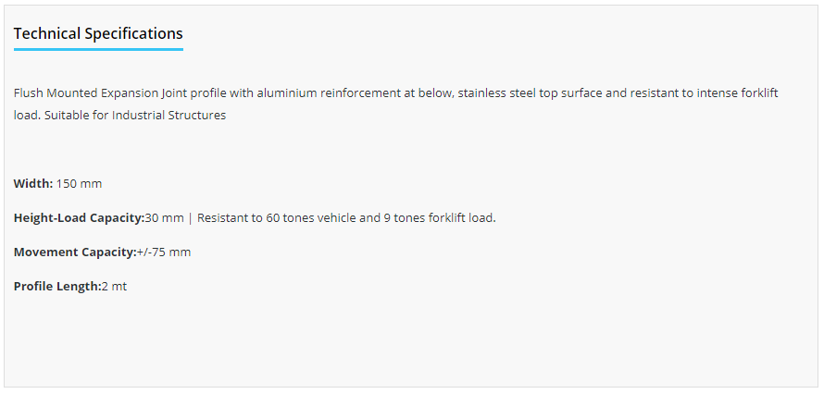The height and width of the screenshot is (394, 824).
Task: Click the 30 mm height value
Action: pos(164,217)
